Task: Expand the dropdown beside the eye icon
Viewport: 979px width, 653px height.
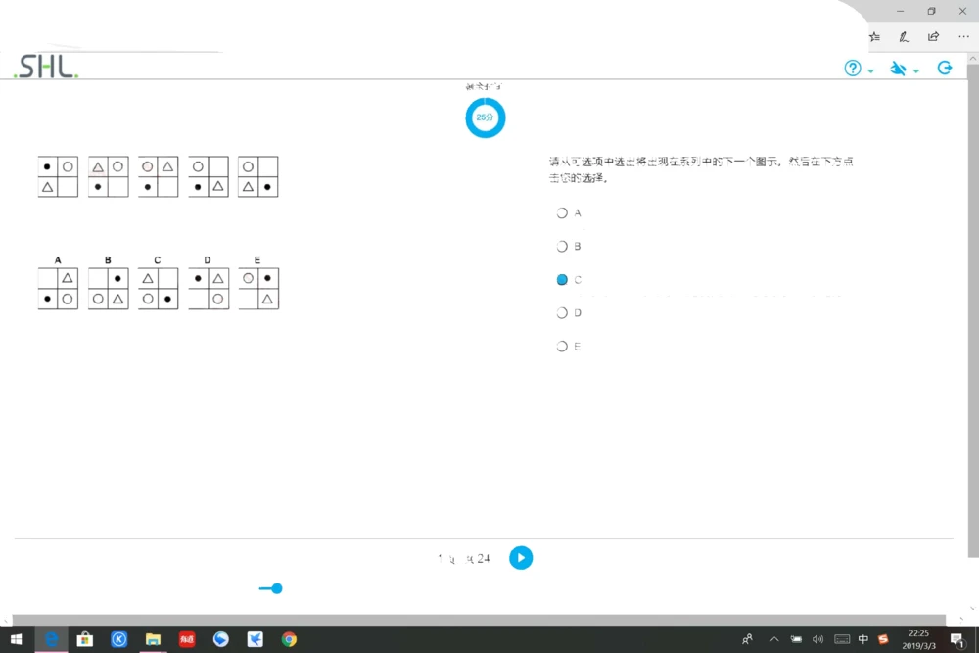Action: click(914, 70)
